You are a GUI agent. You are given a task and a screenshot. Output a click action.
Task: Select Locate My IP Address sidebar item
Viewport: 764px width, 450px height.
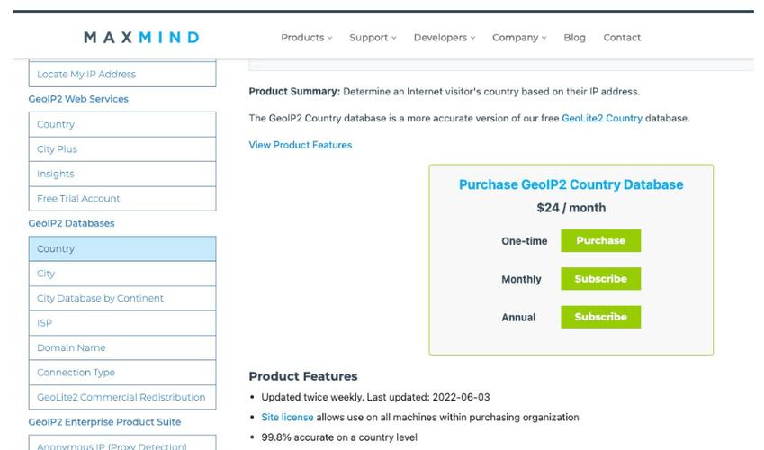pos(122,74)
